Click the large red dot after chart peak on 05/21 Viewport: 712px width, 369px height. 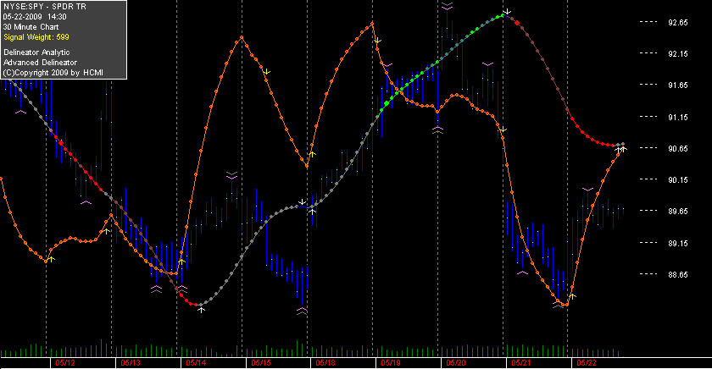(517, 22)
